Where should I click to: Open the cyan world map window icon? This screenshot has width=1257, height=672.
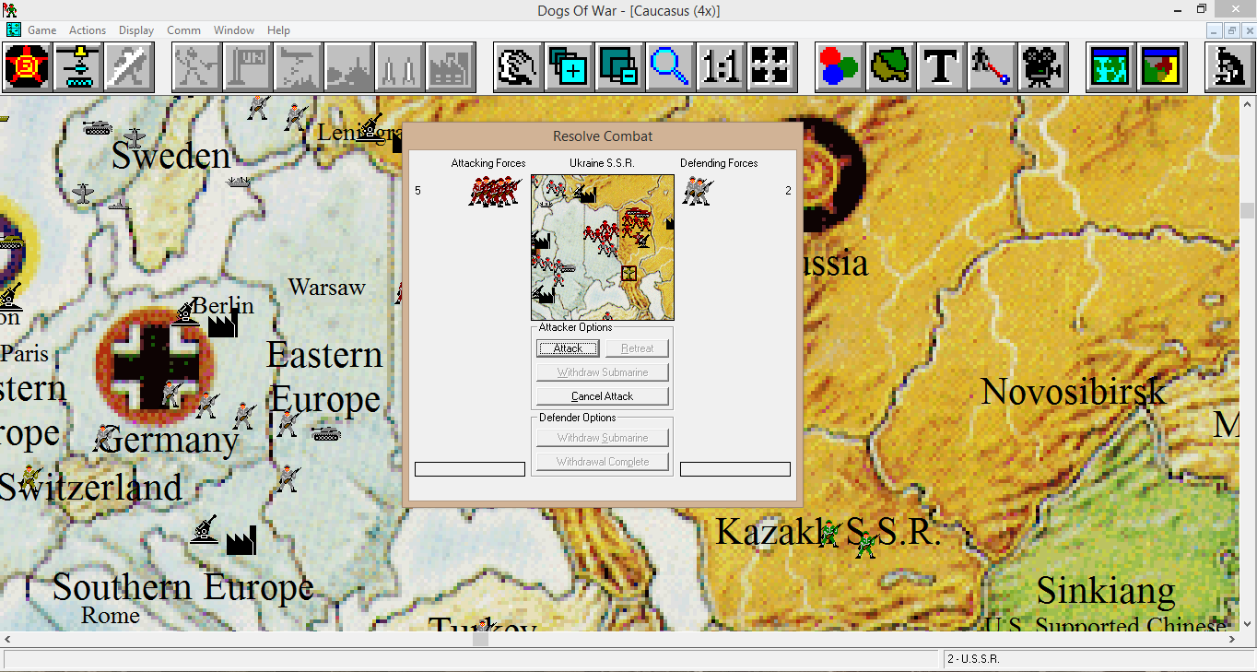(x=1110, y=67)
